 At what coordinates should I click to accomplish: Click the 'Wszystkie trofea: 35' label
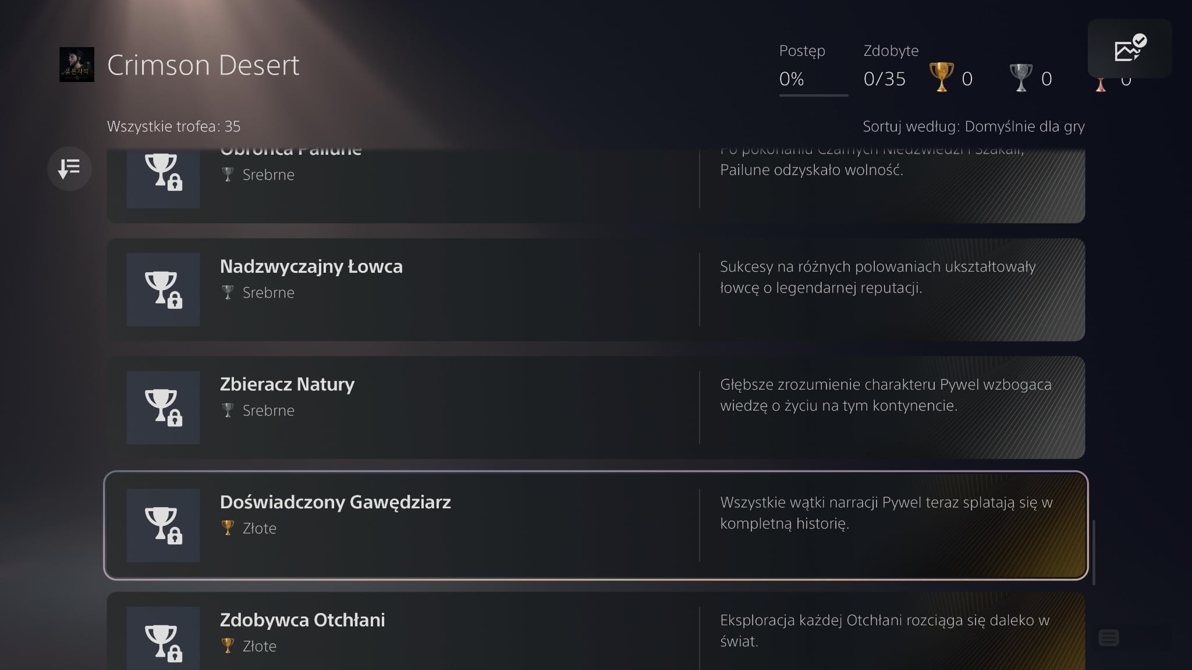point(173,126)
